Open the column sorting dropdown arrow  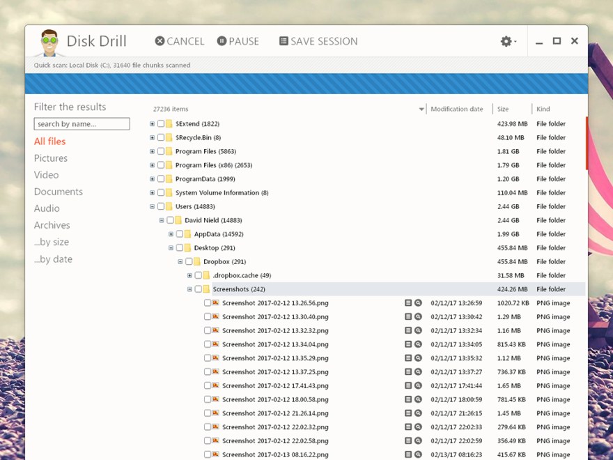[x=421, y=109]
